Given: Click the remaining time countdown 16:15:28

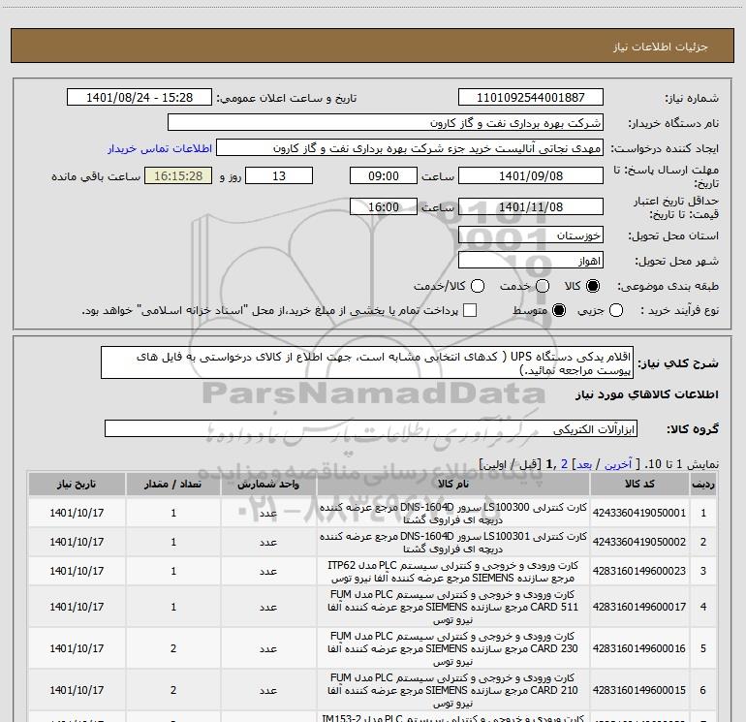Looking at the screenshot, I should point(178,175).
